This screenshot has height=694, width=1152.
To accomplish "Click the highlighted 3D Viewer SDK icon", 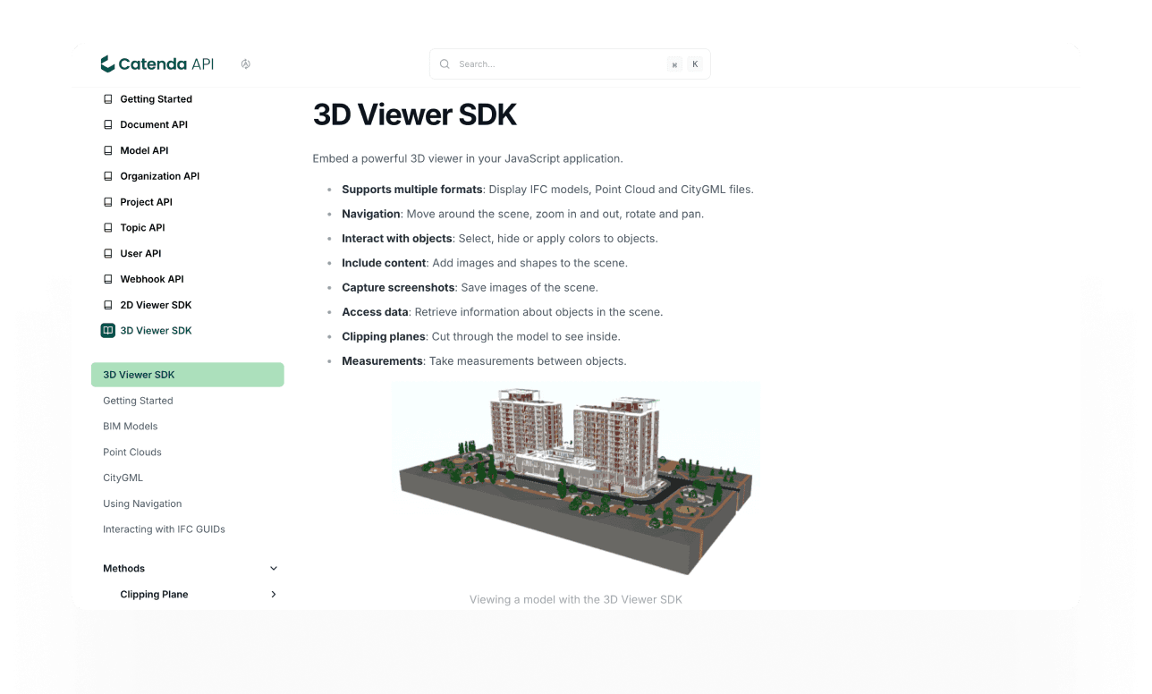I will coord(107,330).
